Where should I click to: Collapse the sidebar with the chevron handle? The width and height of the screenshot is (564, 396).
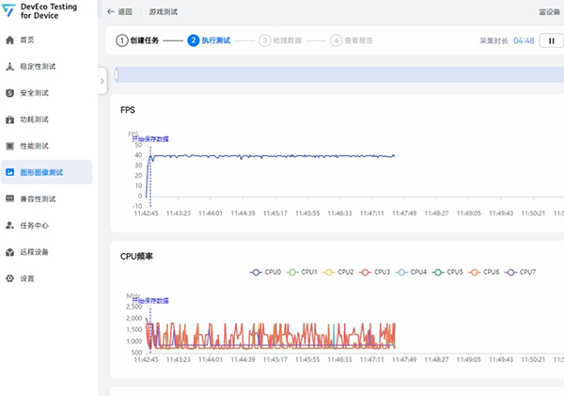click(102, 82)
